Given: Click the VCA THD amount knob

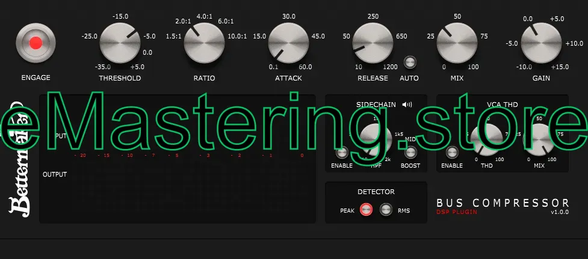Looking at the screenshot, I should pyautogui.click(x=486, y=139).
